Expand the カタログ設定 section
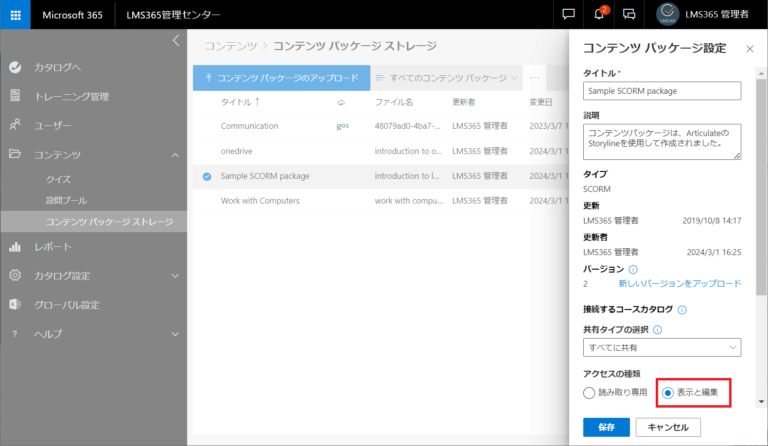 tap(175, 276)
